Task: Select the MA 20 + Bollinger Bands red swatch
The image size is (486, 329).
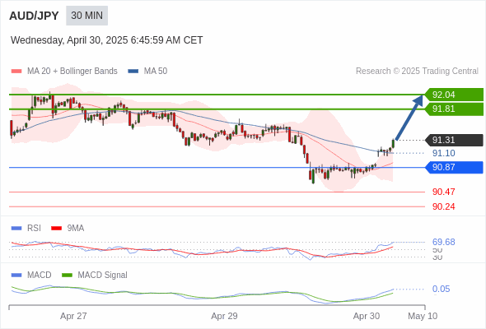Action: (16, 72)
